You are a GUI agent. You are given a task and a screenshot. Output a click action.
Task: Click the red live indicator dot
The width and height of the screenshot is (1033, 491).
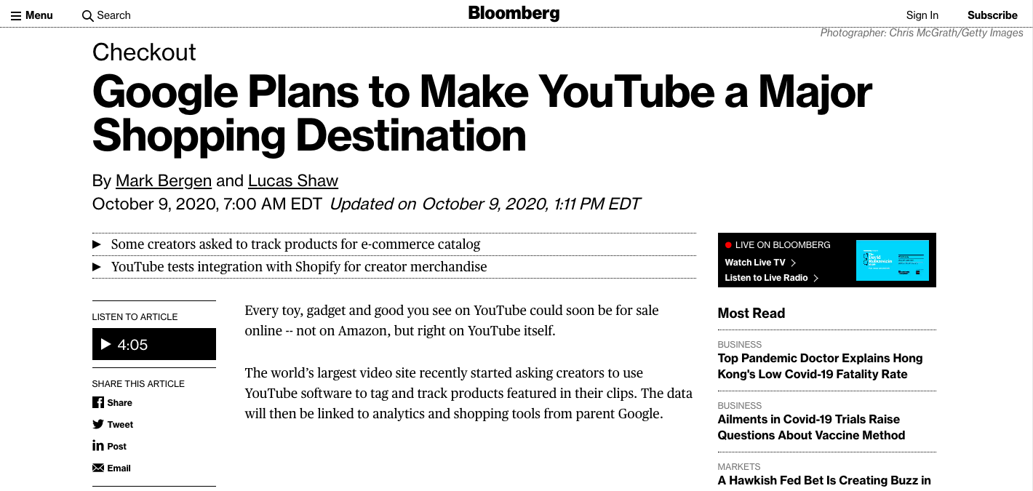click(x=728, y=245)
